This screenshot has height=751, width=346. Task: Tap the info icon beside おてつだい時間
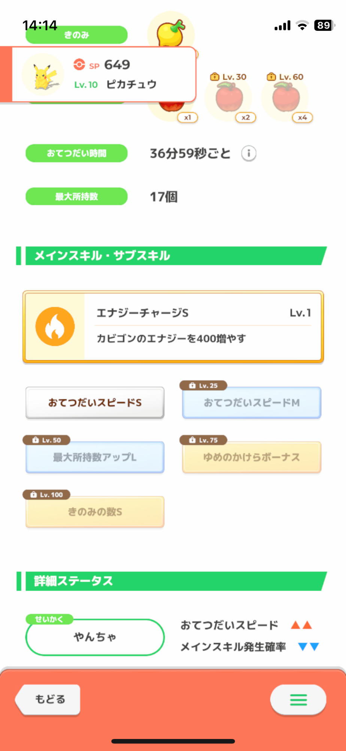(249, 153)
